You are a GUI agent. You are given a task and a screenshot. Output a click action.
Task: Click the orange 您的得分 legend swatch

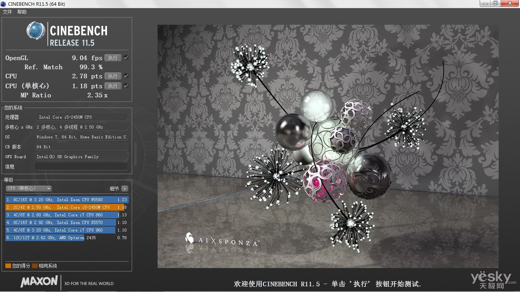coord(8,266)
